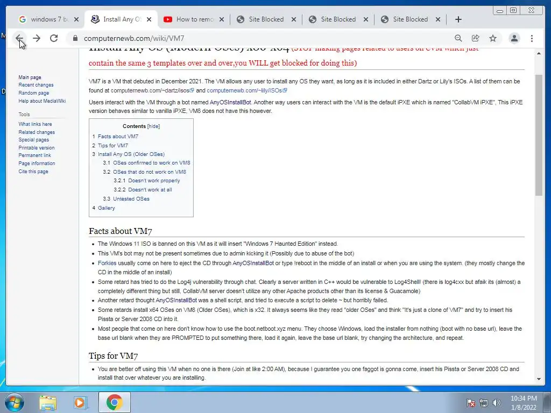Screen dimensions: 551x413
Task: Launch Windows Media Player from taskbar
Action: click(x=80, y=402)
